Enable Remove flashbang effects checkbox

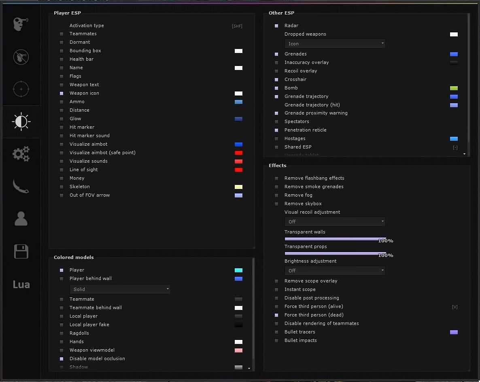click(276, 178)
